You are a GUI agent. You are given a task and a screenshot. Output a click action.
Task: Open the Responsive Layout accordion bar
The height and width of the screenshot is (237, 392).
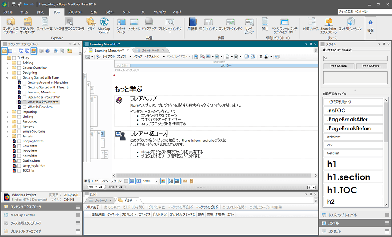click(355, 215)
